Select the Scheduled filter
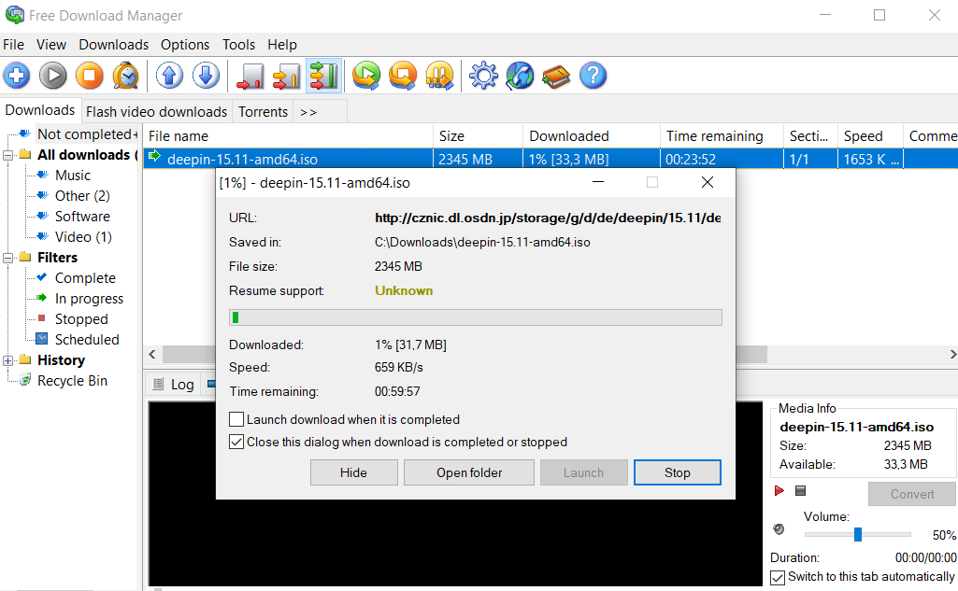958x591 pixels. pos(87,340)
